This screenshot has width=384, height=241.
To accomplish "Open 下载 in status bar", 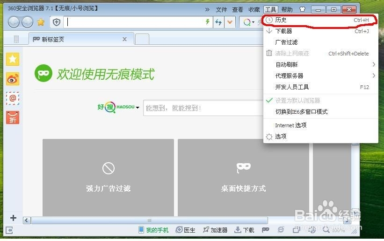I will (x=244, y=230).
